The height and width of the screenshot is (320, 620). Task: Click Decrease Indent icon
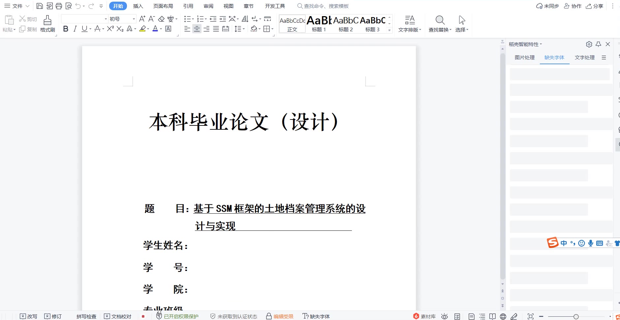213,19
